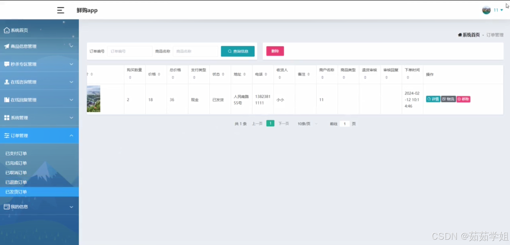
Task: Sort by the 电话 column
Action: (266, 74)
